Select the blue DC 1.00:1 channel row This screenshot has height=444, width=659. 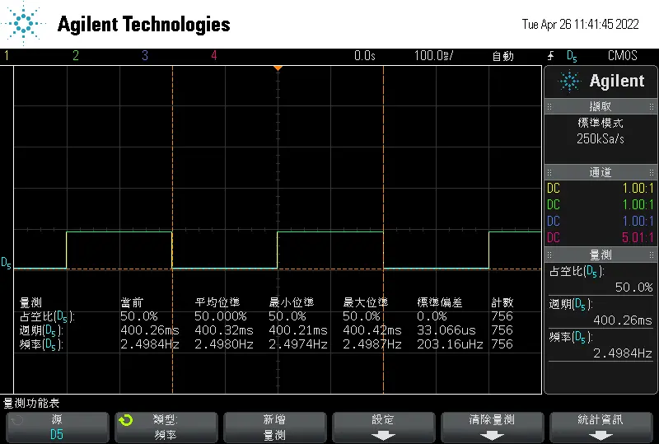601,221
